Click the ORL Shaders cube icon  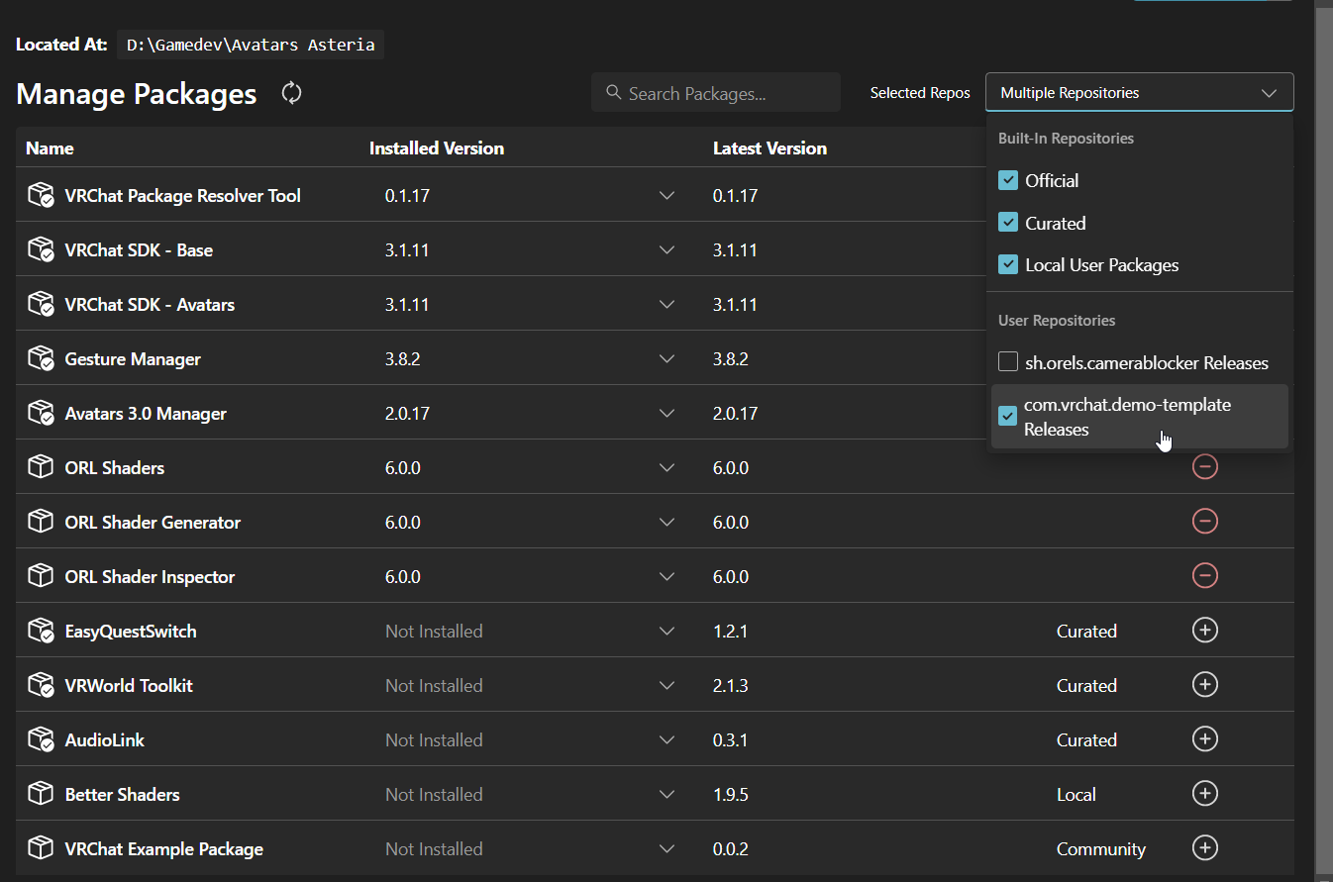(x=41, y=466)
